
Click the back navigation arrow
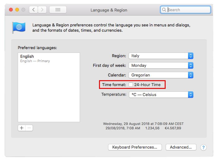pos(33,10)
